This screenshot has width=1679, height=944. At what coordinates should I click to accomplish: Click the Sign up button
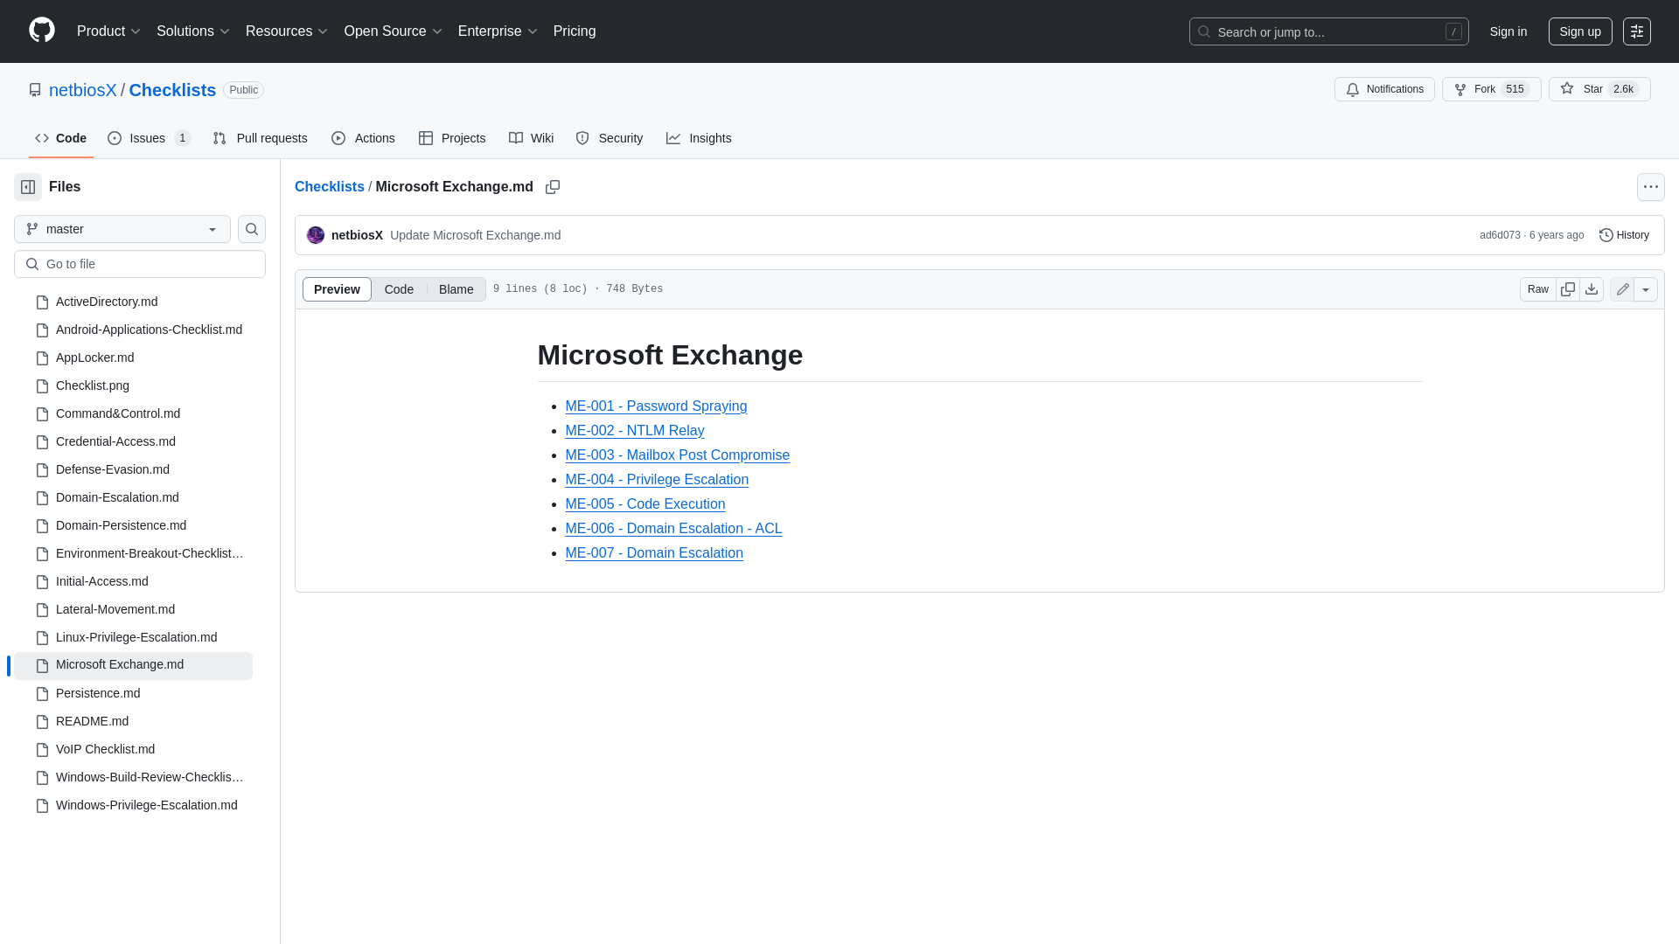pos(1580,31)
